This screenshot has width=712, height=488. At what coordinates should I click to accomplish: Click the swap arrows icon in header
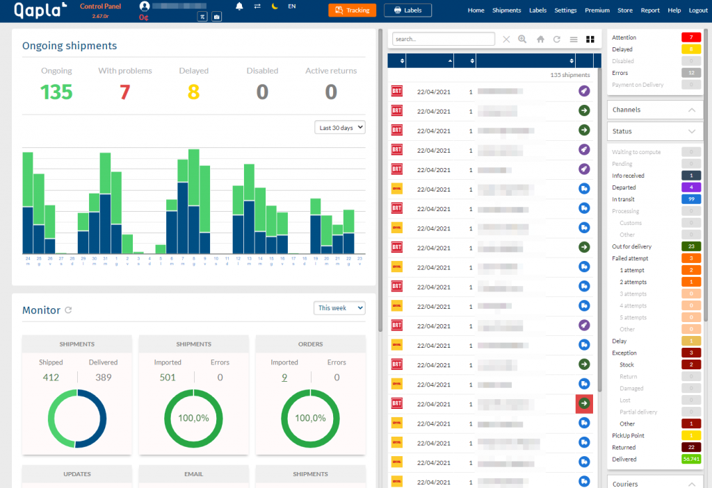click(257, 6)
